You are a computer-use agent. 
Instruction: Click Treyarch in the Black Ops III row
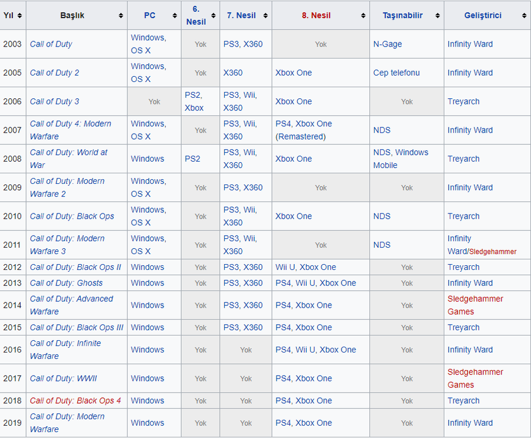pyautogui.click(x=463, y=328)
